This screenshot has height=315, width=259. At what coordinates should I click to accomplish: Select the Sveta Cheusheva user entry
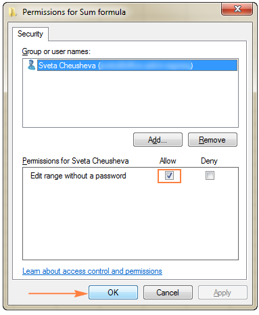(x=137, y=66)
